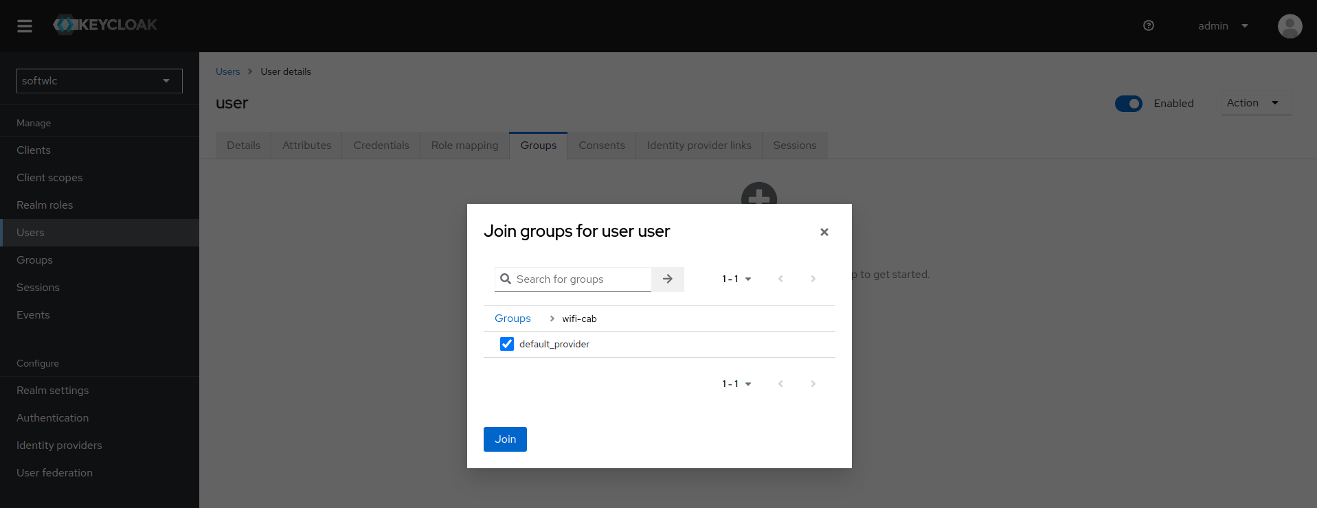Open Sessions in the sidebar
Screen dimensions: 1317x508
point(100,288)
